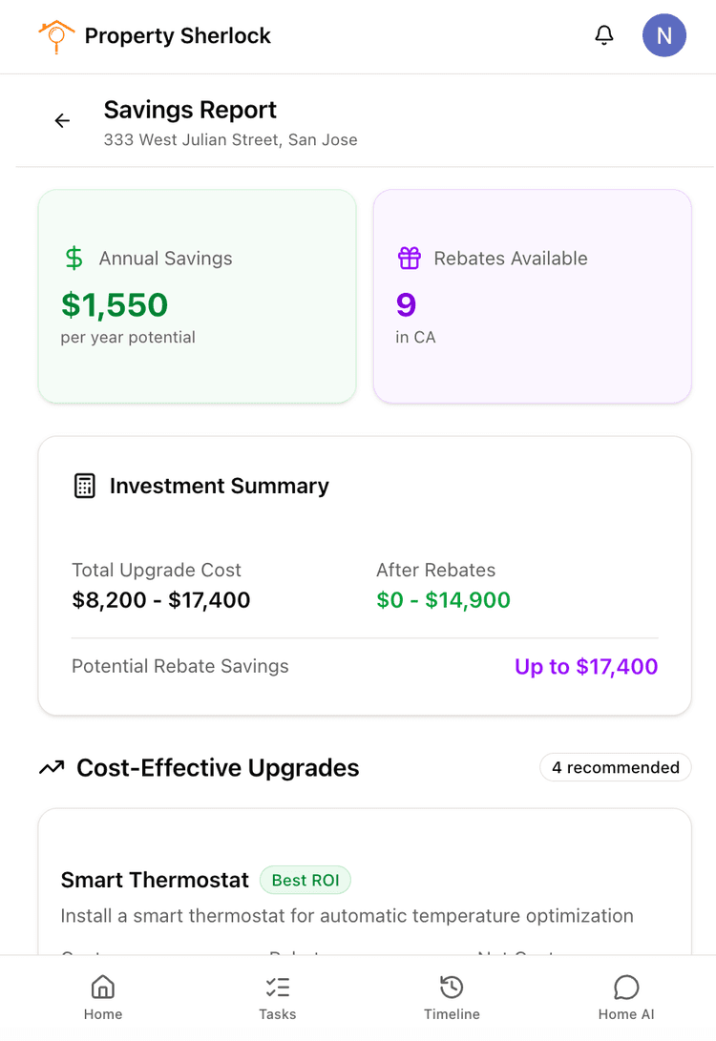
Task: Click the Property Sherlock title text
Action: pos(178,36)
